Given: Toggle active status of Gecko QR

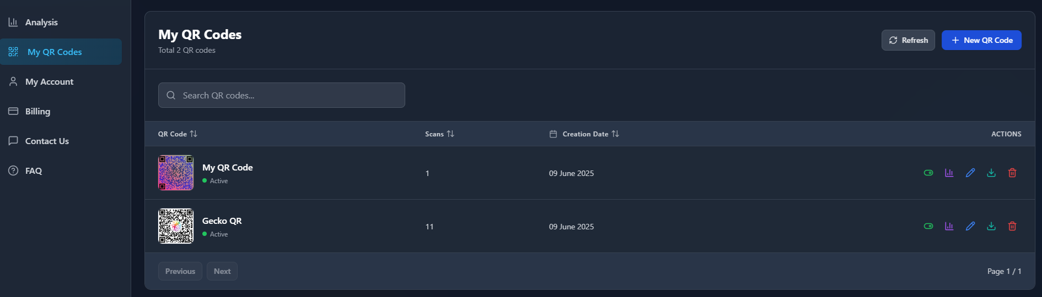Looking at the screenshot, I should (928, 226).
